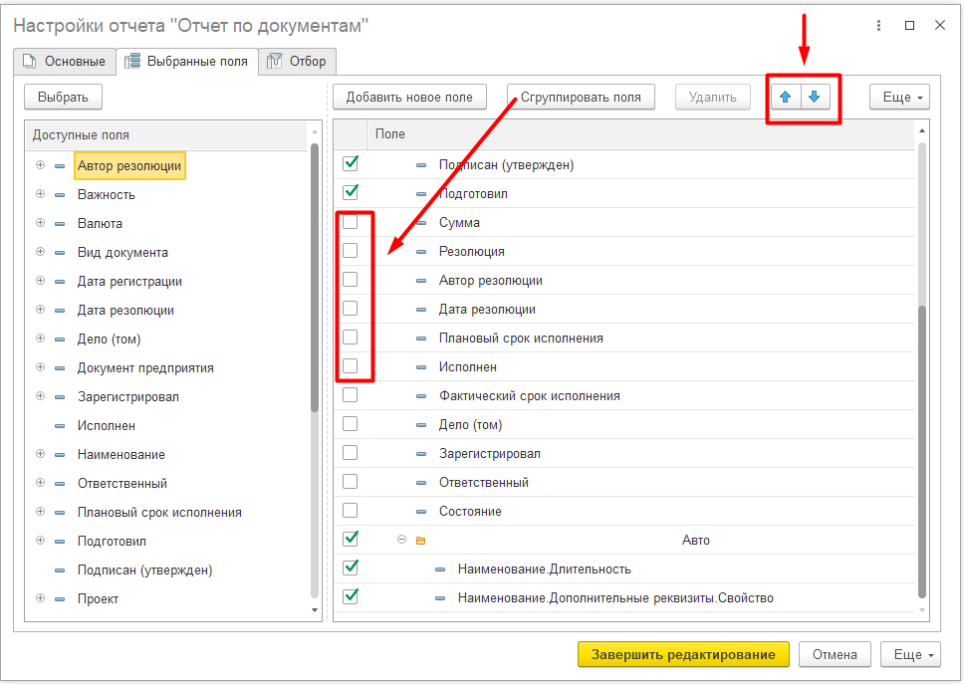This screenshot has width=964, height=684.
Task: Click the down arrow of available fields scrollbar
Action: (315, 610)
